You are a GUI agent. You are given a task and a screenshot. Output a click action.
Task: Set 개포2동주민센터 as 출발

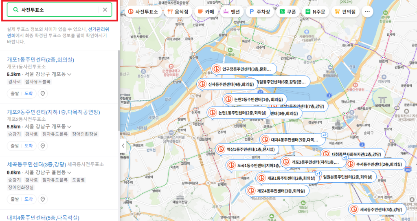coord(15,146)
